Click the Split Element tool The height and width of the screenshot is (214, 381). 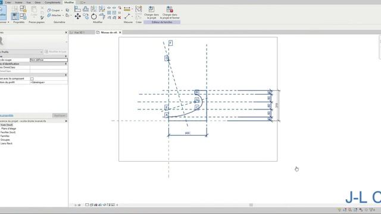coord(109,8)
